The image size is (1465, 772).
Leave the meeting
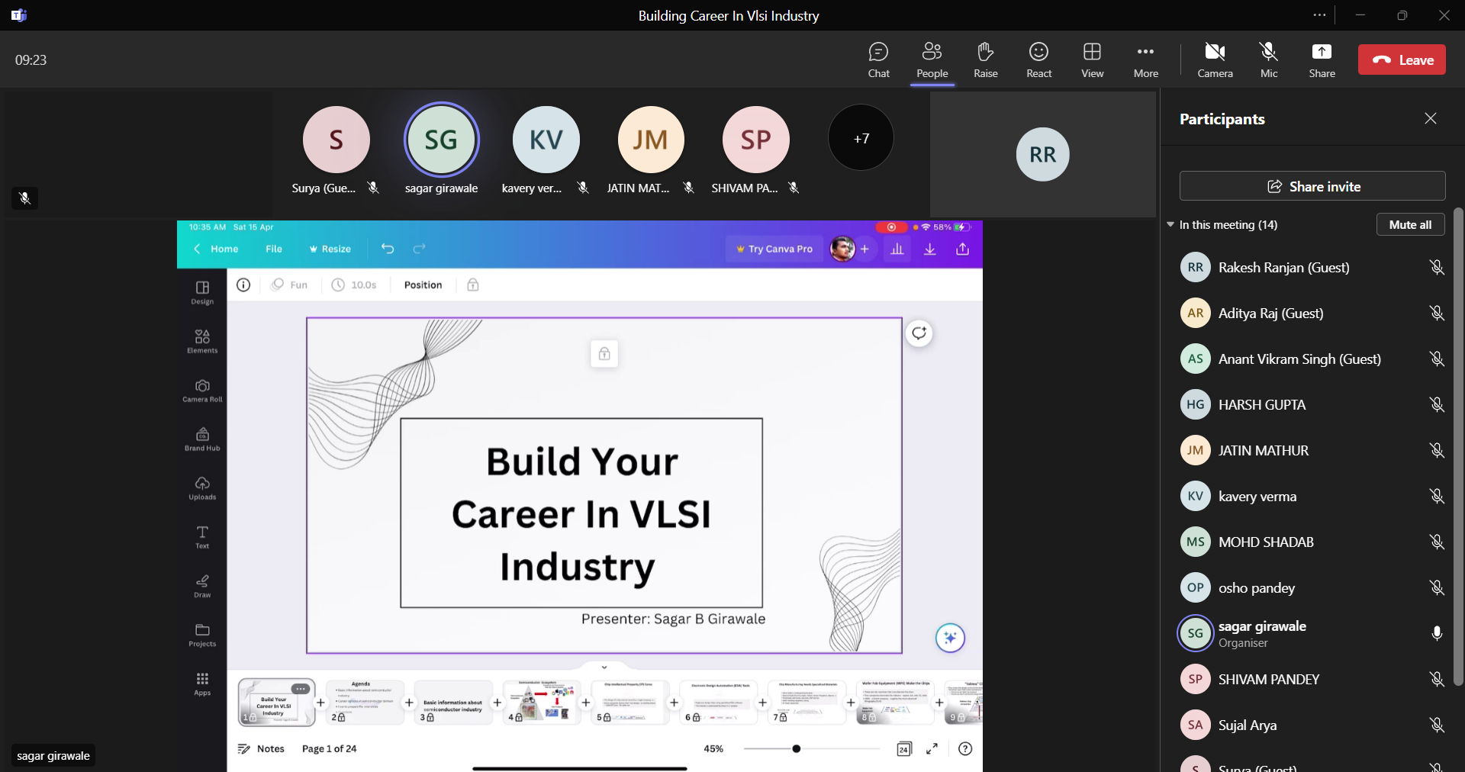1402,60
